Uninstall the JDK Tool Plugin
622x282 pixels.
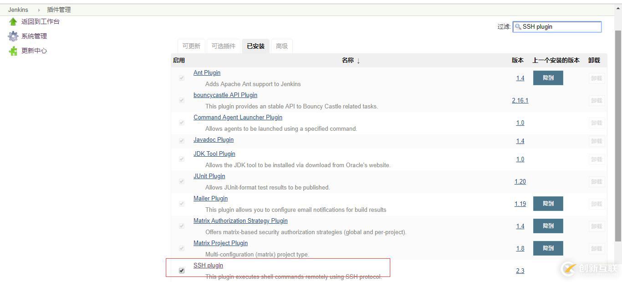click(597, 159)
